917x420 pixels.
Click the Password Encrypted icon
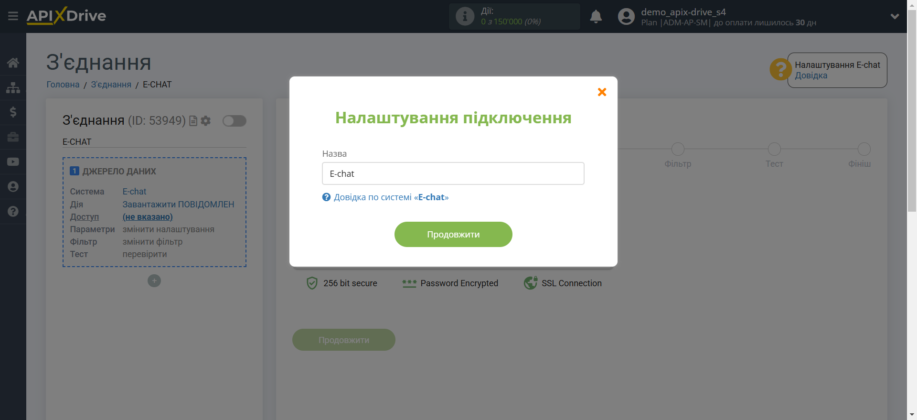pos(409,283)
